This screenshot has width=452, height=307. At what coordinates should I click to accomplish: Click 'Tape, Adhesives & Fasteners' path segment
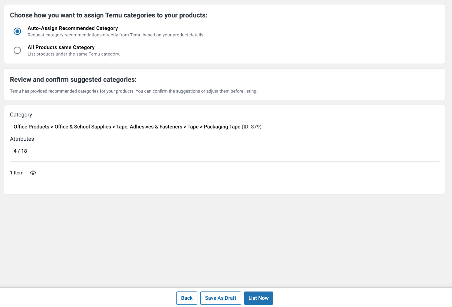coord(149,127)
